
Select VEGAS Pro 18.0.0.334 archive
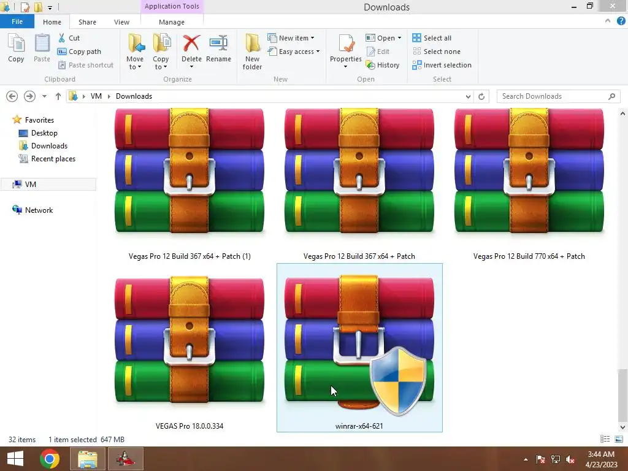(x=190, y=348)
